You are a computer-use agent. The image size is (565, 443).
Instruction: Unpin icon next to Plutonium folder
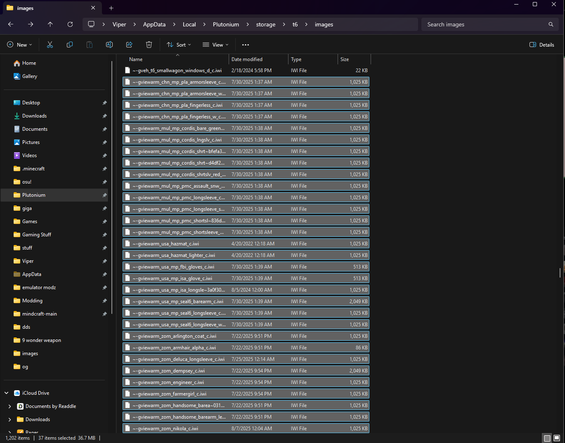[x=104, y=195]
